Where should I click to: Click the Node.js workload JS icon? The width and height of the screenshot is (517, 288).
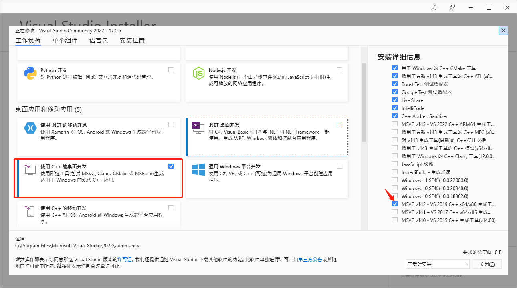(x=199, y=73)
